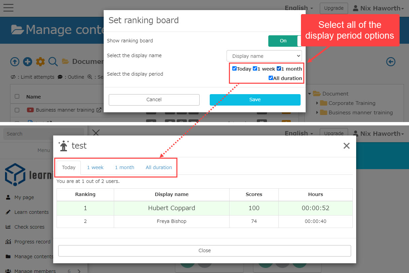Viewport: 409px width, 273px height.
Task: Switch to the All duration tab
Action: pos(159,167)
